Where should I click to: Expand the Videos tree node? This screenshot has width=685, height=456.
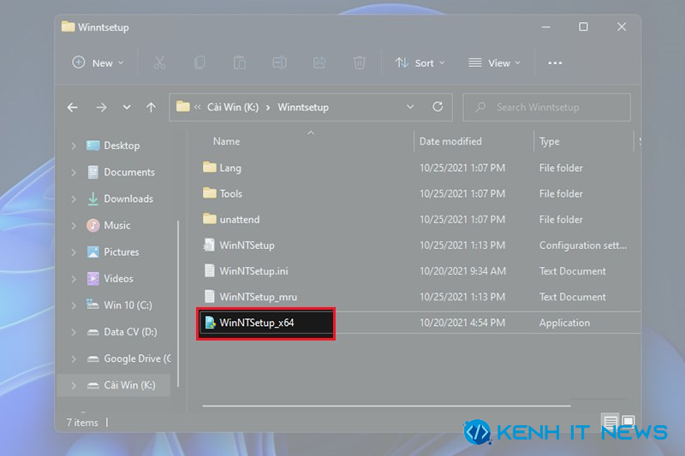tap(74, 279)
